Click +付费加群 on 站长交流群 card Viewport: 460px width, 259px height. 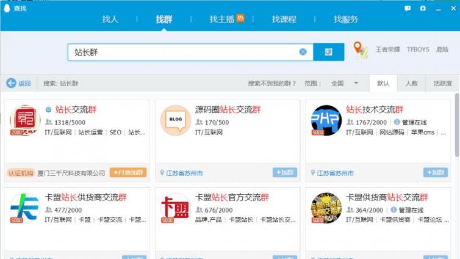pyautogui.click(x=128, y=172)
